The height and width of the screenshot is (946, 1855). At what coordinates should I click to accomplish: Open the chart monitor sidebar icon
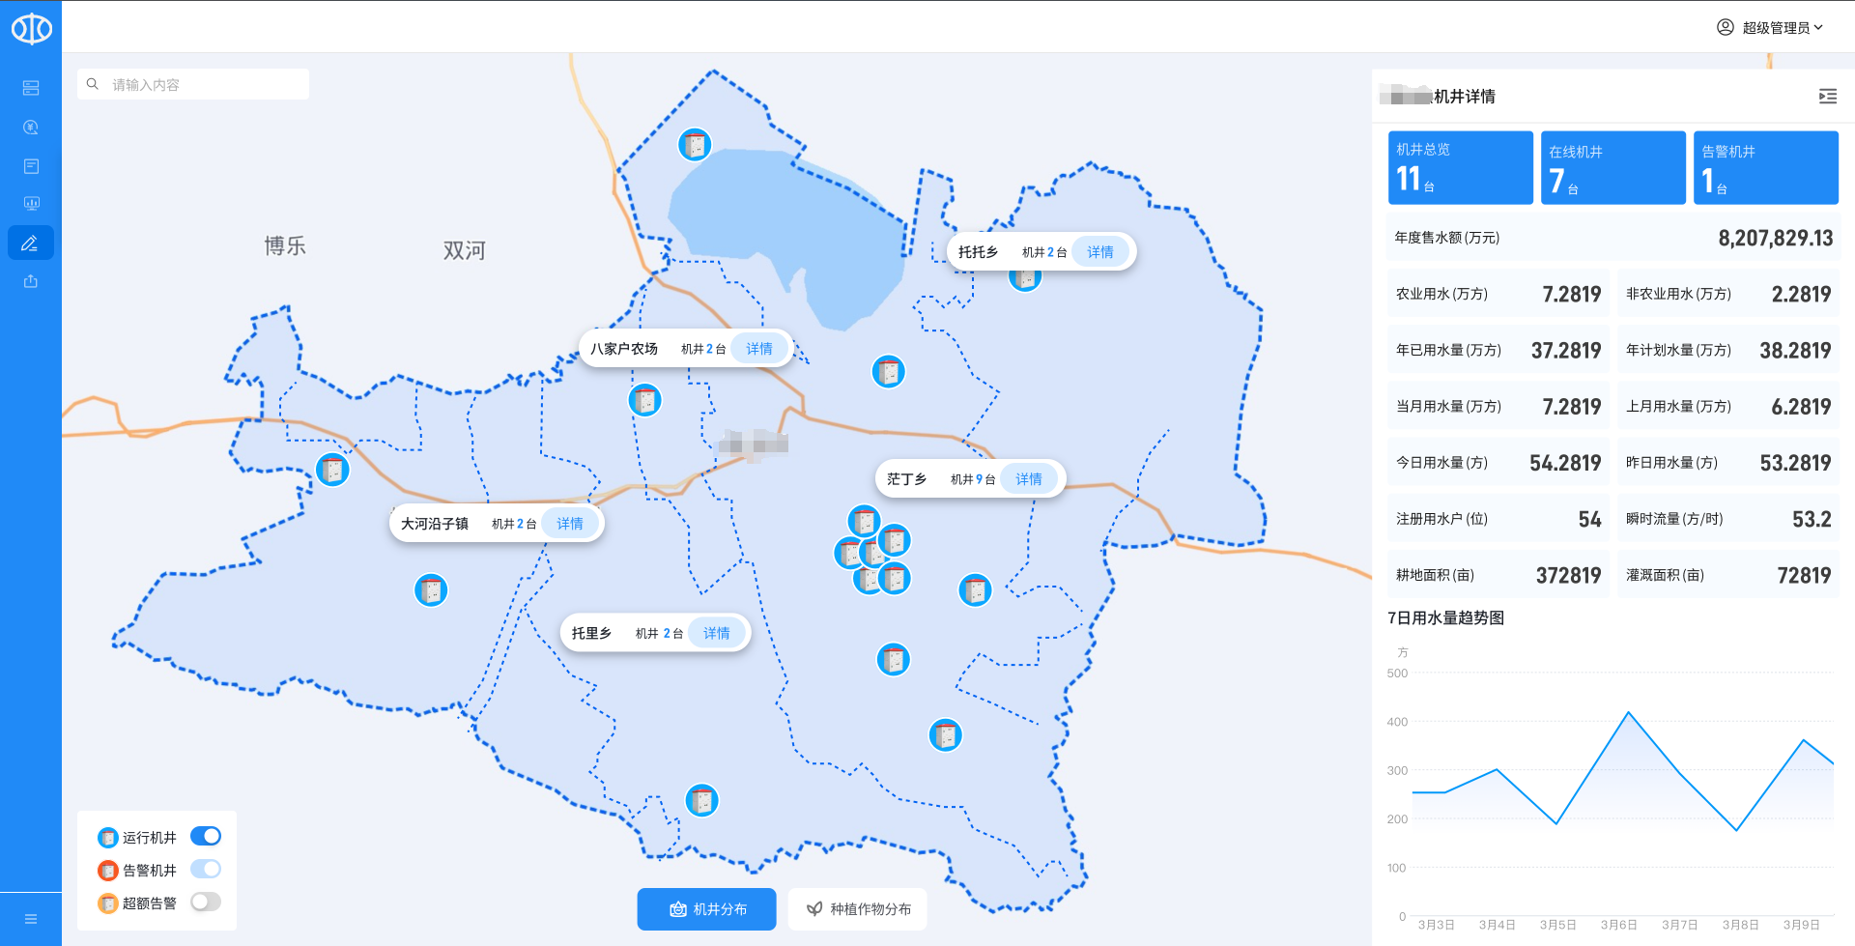(x=31, y=204)
